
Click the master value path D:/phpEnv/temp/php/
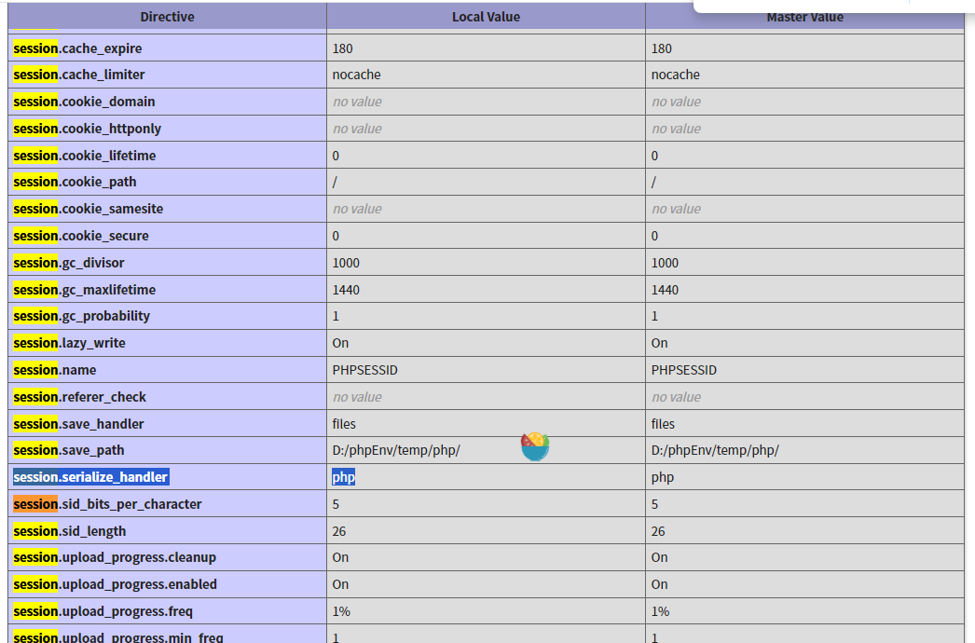(x=715, y=450)
